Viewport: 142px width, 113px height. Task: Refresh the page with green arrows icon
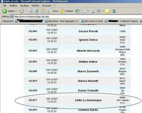coord(37,11)
